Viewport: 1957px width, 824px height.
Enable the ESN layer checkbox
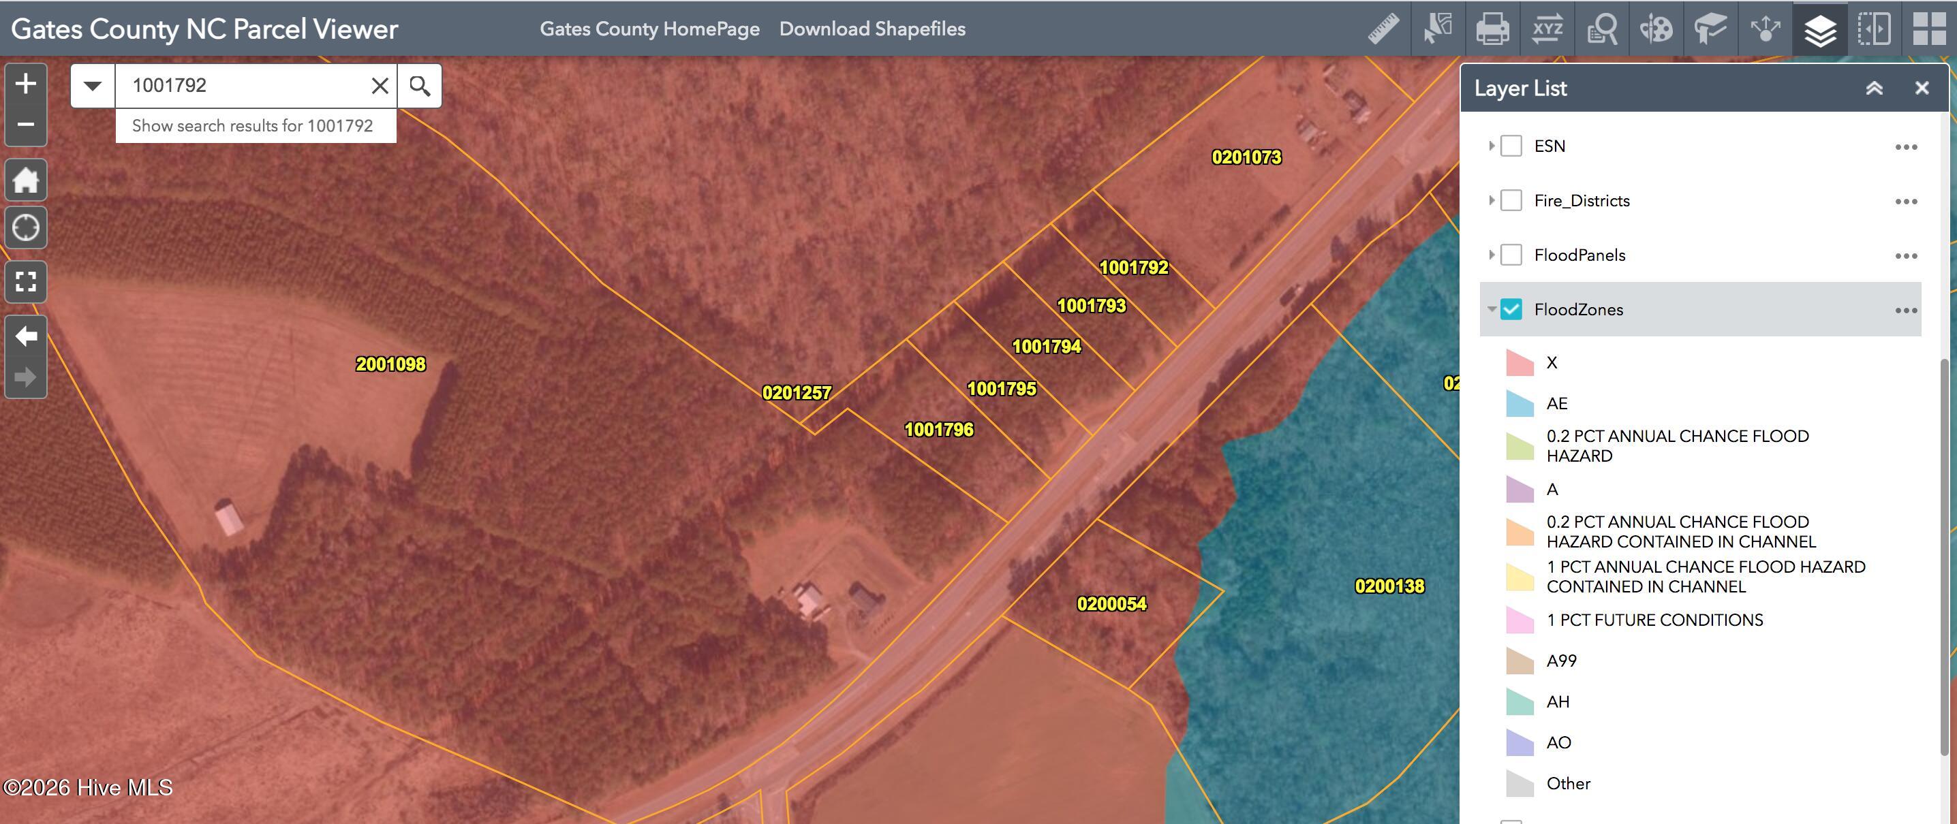(x=1511, y=146)
